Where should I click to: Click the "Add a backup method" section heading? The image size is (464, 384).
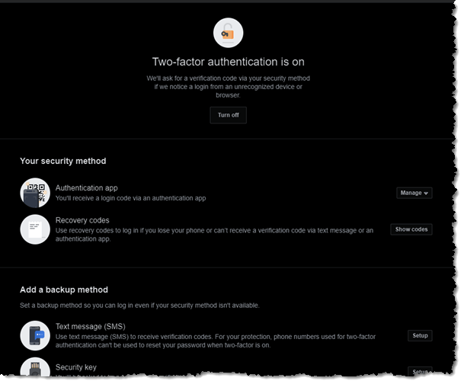(x=63, y=290)
